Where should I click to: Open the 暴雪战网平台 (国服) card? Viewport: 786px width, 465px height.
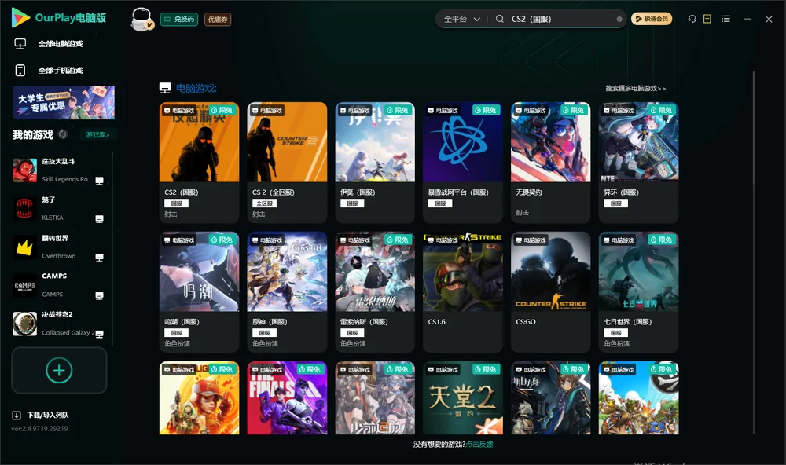tap(463, 163)
